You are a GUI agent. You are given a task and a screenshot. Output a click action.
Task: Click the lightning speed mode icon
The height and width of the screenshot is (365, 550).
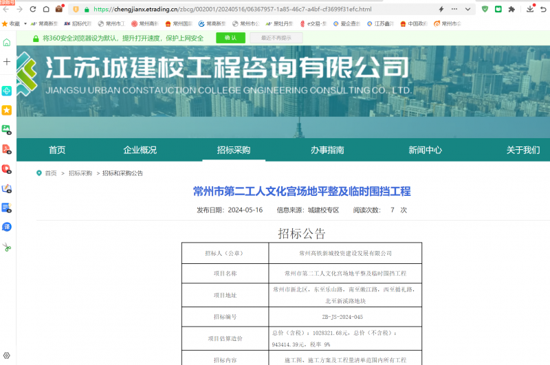[441, 10]
